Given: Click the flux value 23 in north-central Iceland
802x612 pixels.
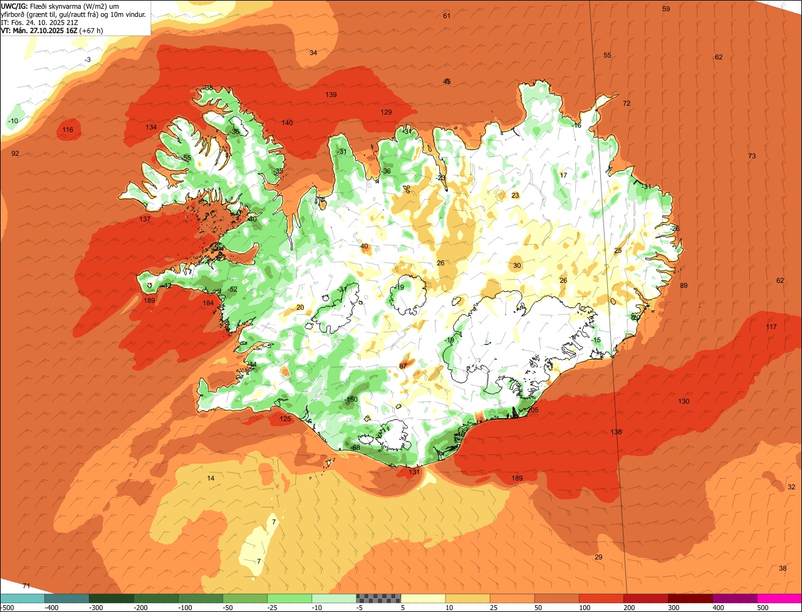Looking at the screenshot, I should 515,195.
